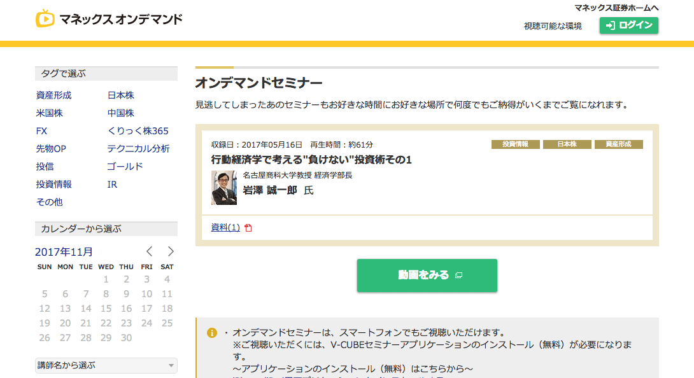Go to next calendar month arrow
The width and height of the screenshot is (694, 378).
170,251
